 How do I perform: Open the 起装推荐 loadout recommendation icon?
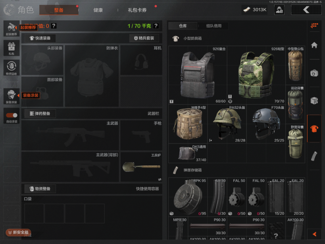tap(12, 29)
